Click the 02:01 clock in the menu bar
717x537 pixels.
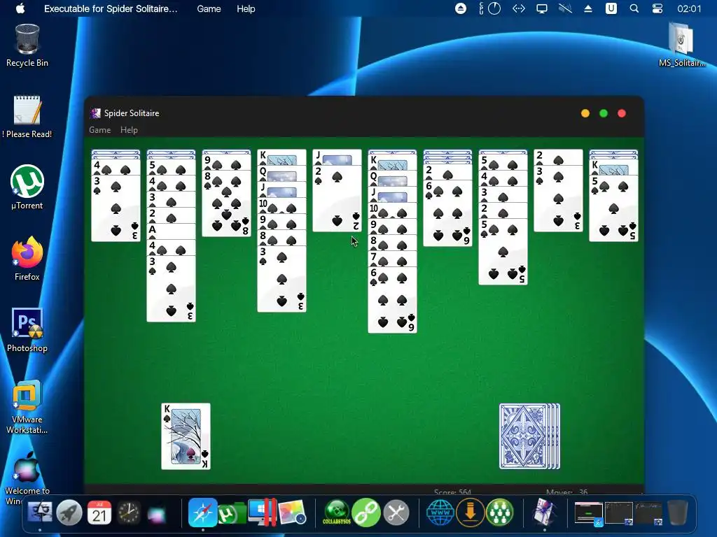(x=689, y=8)
